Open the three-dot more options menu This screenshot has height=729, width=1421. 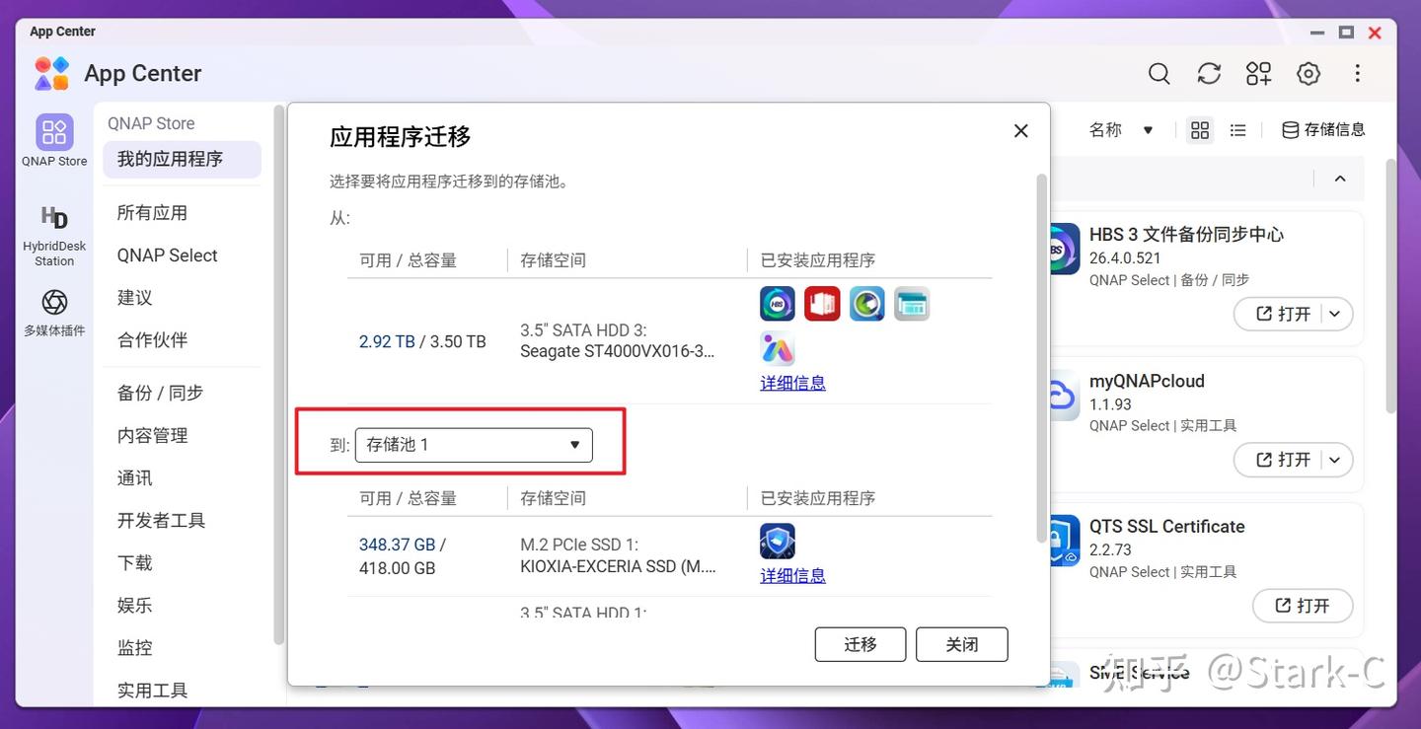pyautogui.click(x=1358, y=74)
